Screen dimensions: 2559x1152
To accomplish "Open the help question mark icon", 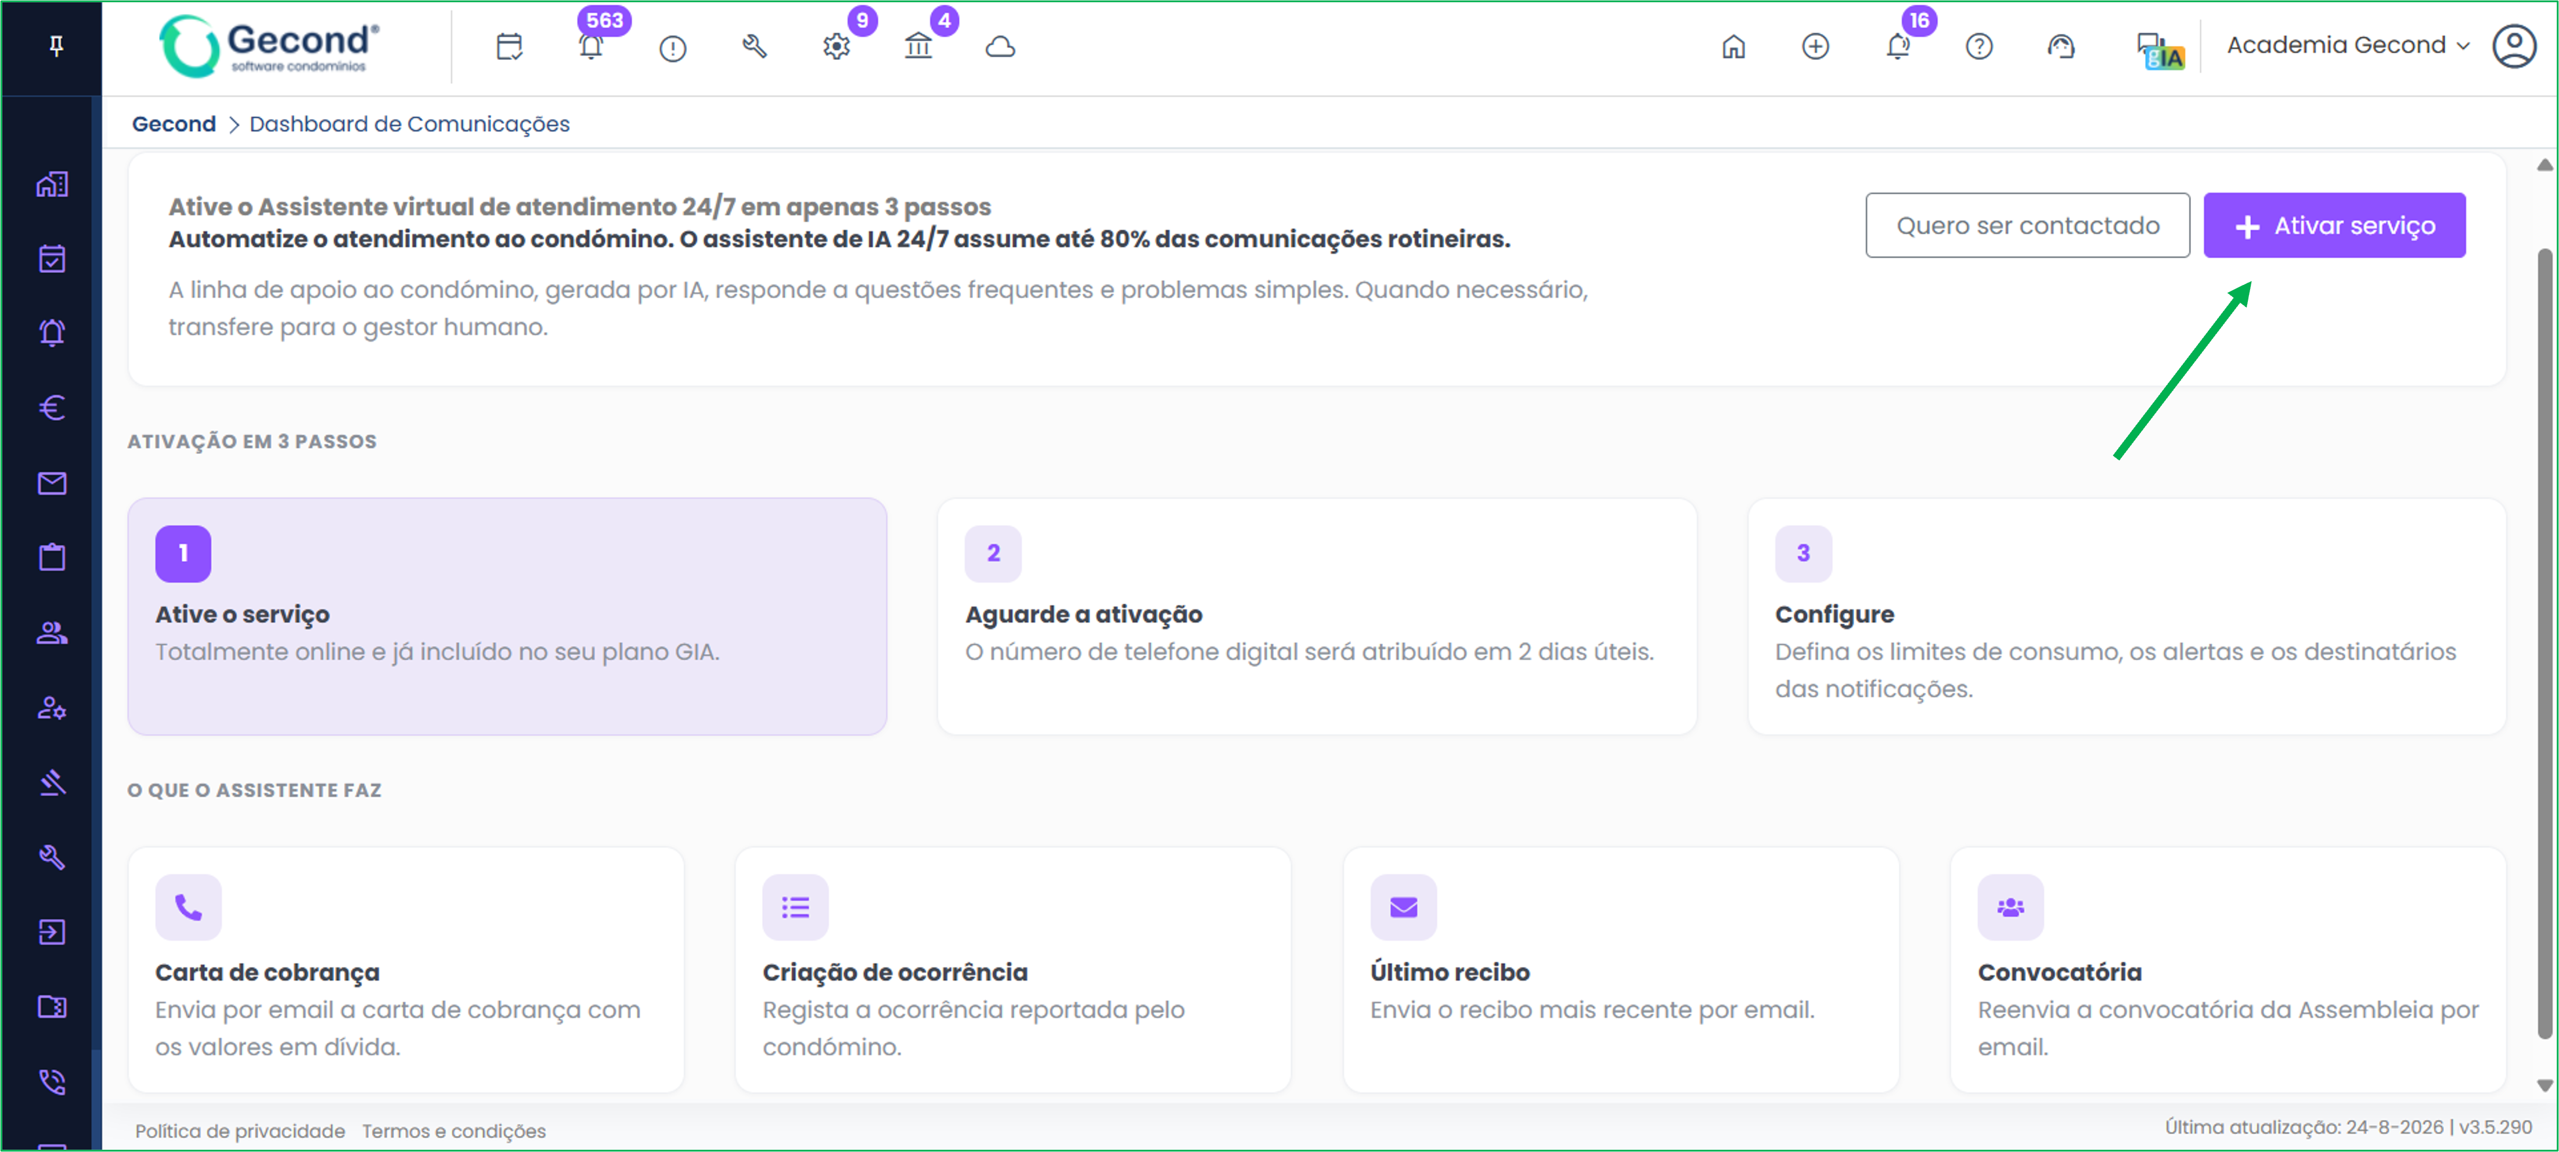I will point(1979,46).
